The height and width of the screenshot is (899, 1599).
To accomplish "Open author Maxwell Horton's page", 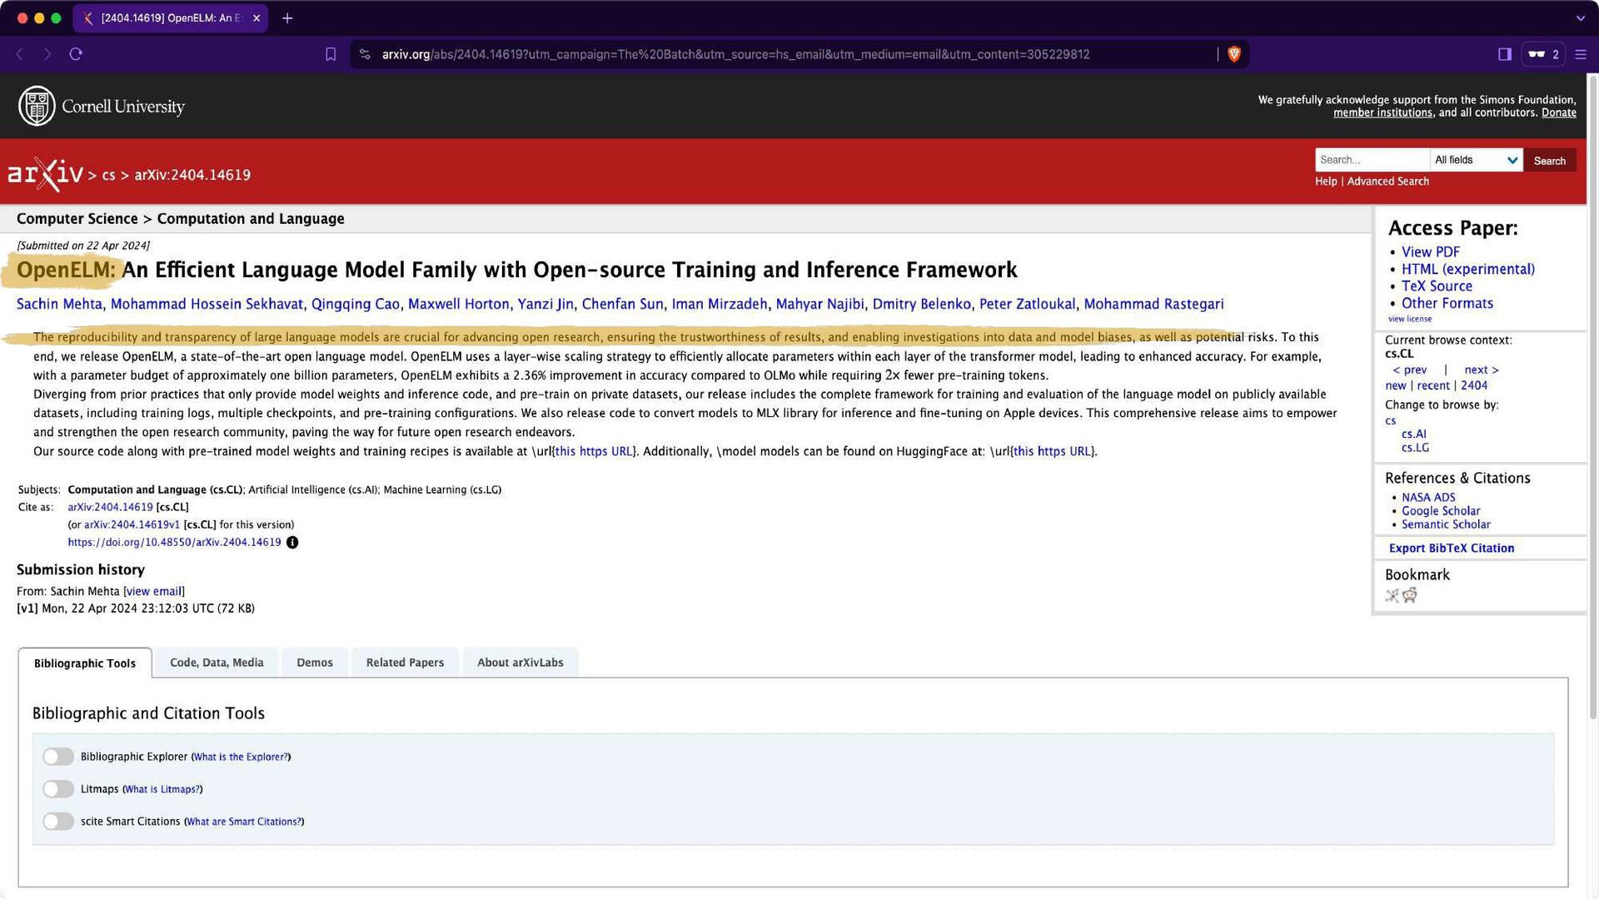I will tap(458, 305).
